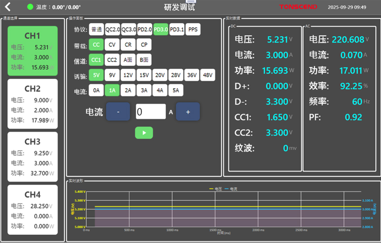This screenshot has width=381, height=243.
Task: Select the PD3.1 protocol option
Action: (x=177, y=30)
